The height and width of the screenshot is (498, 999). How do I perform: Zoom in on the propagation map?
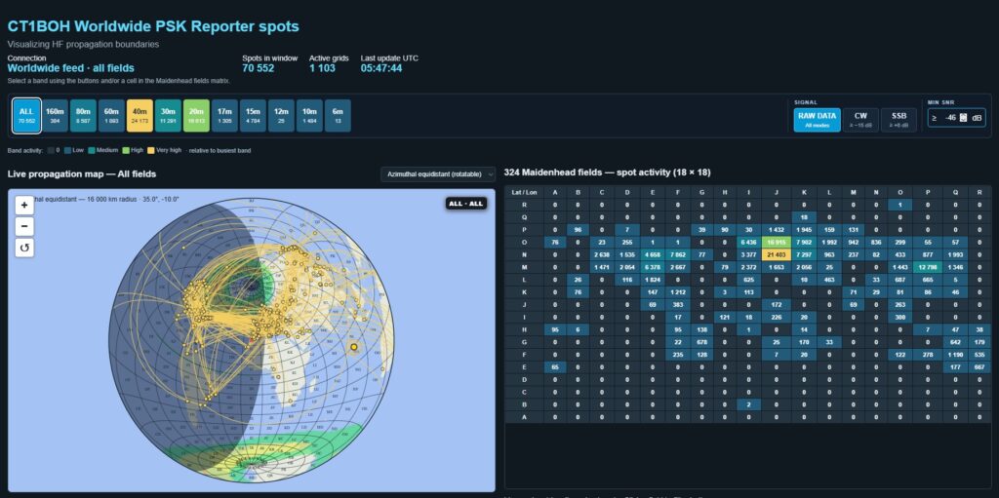[x=24, y=205]
